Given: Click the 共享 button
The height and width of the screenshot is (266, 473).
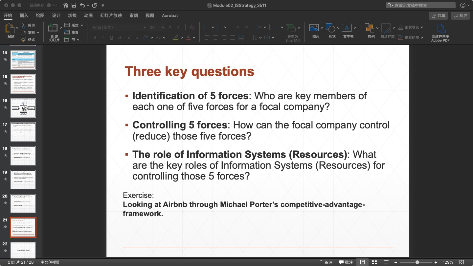Looking at the screenshot, I should pyautogui.click(x=438, y=15).
